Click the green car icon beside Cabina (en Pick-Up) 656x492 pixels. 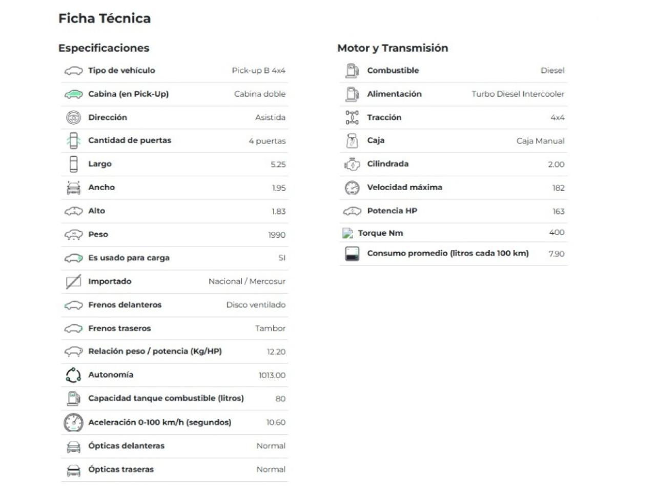(x=73, y=94)
